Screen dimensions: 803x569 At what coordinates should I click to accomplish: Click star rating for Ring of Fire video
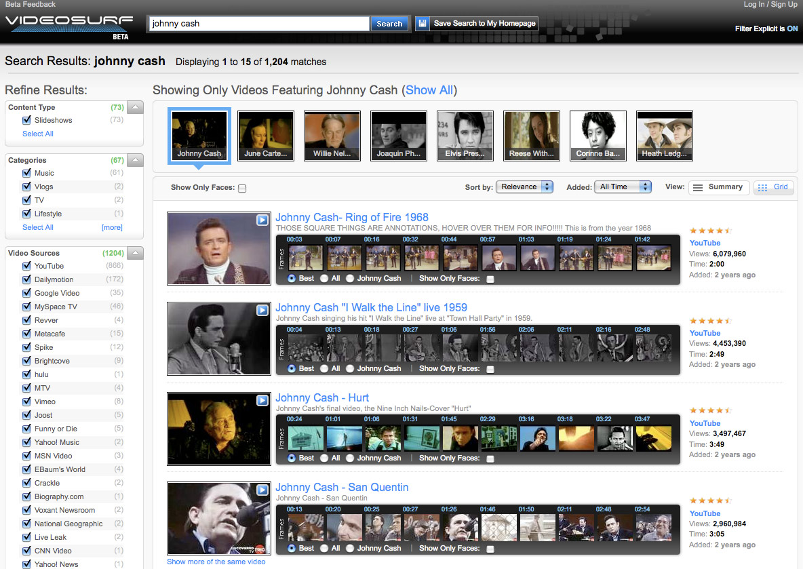point(710,231)
